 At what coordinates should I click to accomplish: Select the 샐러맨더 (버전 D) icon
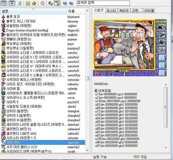(3, 129)
